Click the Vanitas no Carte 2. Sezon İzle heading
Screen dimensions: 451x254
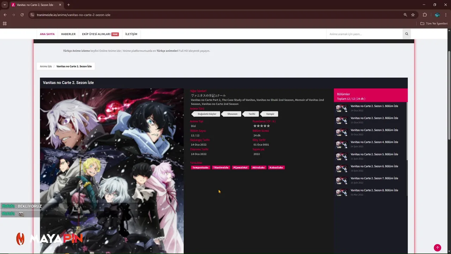click(x=68, y=83)
